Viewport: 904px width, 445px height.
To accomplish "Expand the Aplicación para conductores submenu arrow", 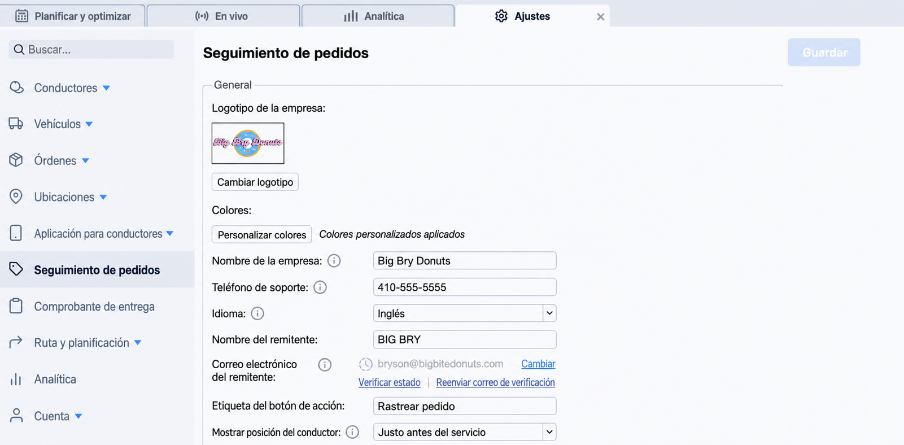I will coord(170,233).
